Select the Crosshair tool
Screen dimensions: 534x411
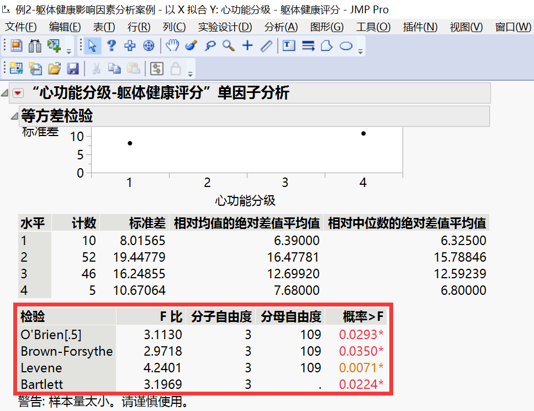pos(248,47)
